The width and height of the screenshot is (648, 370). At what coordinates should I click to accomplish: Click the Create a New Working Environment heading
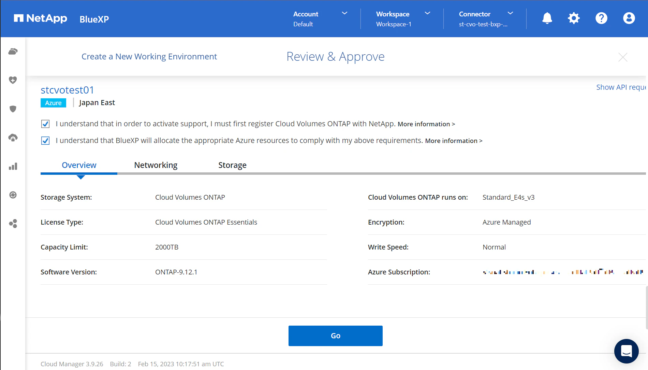click(x=149, y=57)
